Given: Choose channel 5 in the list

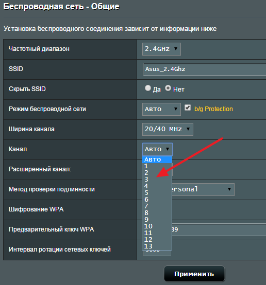Looking at the screenshot, I should [x=157, y=193].
